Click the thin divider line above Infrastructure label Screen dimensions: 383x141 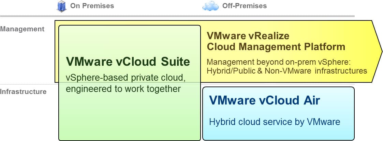(27, 84)
